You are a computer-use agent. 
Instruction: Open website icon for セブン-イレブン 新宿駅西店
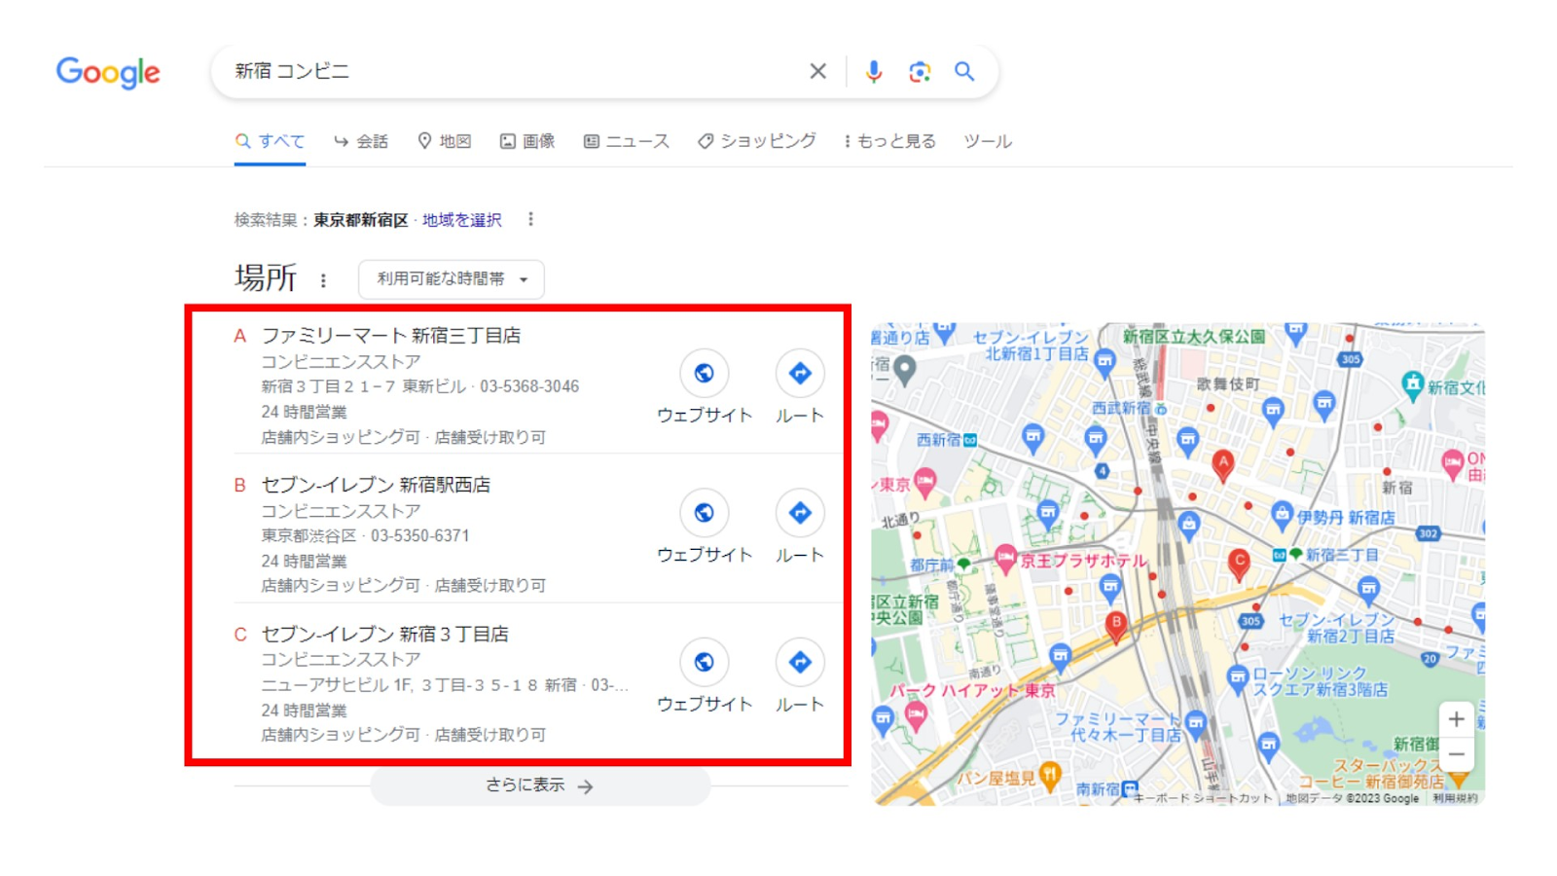704,513
